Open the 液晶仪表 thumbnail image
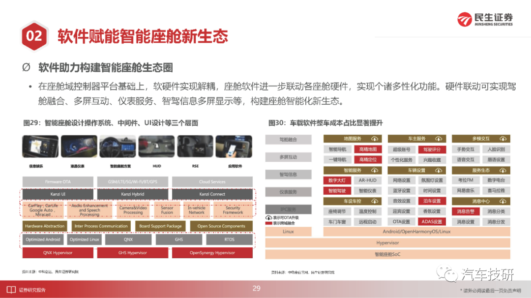The width and height of the screenshot is (531, 298). coord(79,147)
